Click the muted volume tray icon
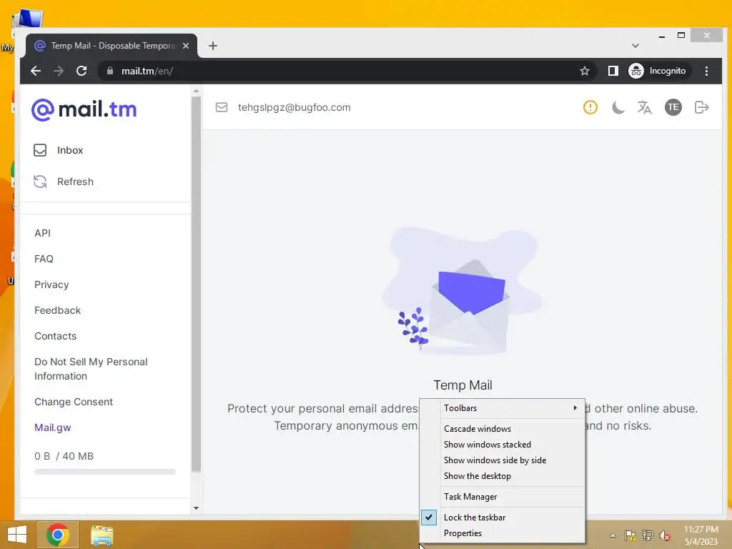 665,535
